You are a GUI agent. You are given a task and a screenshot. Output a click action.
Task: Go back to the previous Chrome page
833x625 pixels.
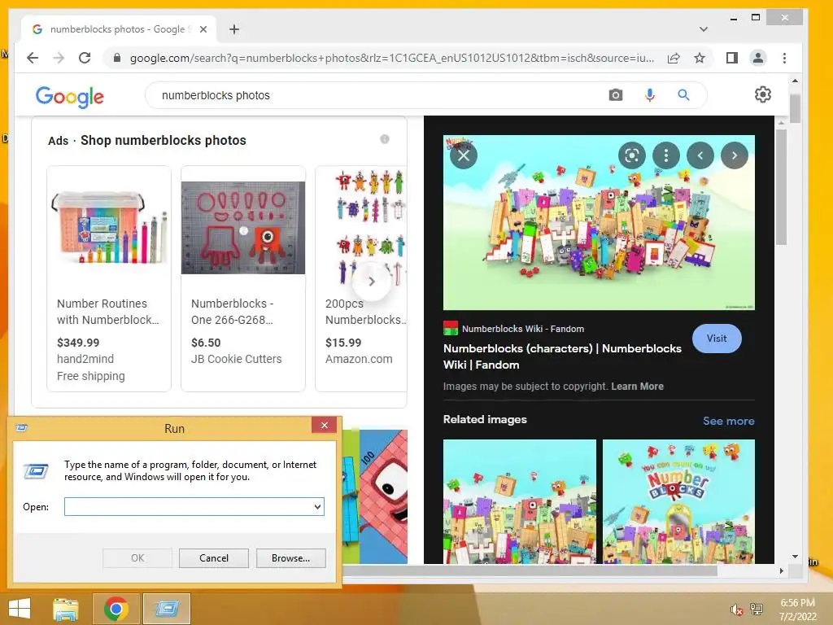(33, 58)
